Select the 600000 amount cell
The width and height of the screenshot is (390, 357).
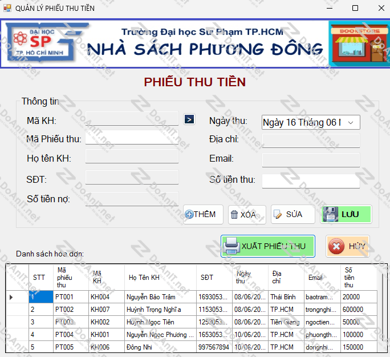click(x=359, y=310)
